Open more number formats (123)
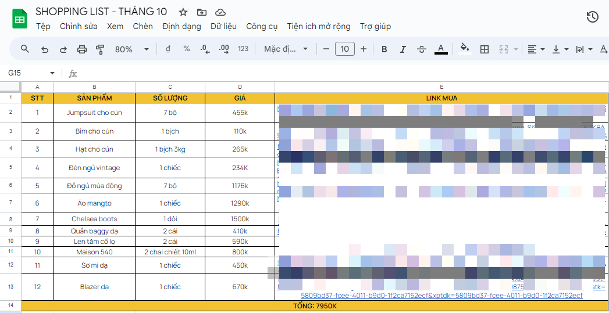Screen dimensions: 609x313 [243, 49]
